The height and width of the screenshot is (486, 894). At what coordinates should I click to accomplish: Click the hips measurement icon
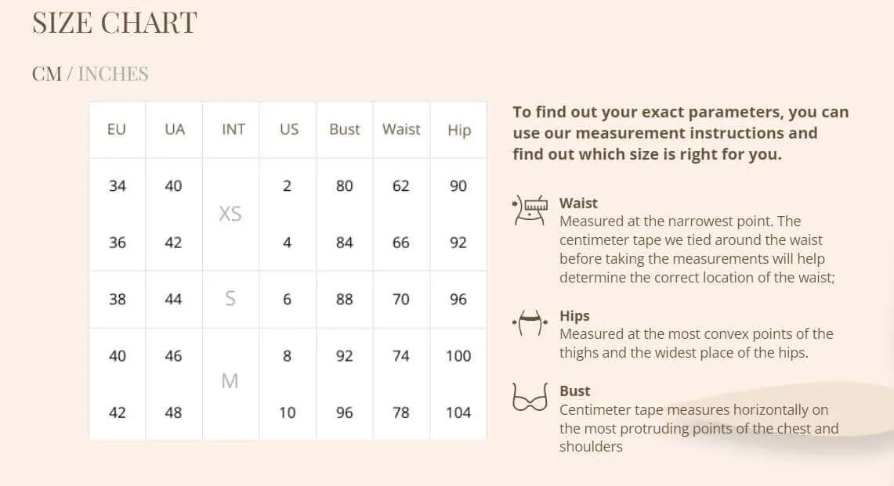[530, 323]
